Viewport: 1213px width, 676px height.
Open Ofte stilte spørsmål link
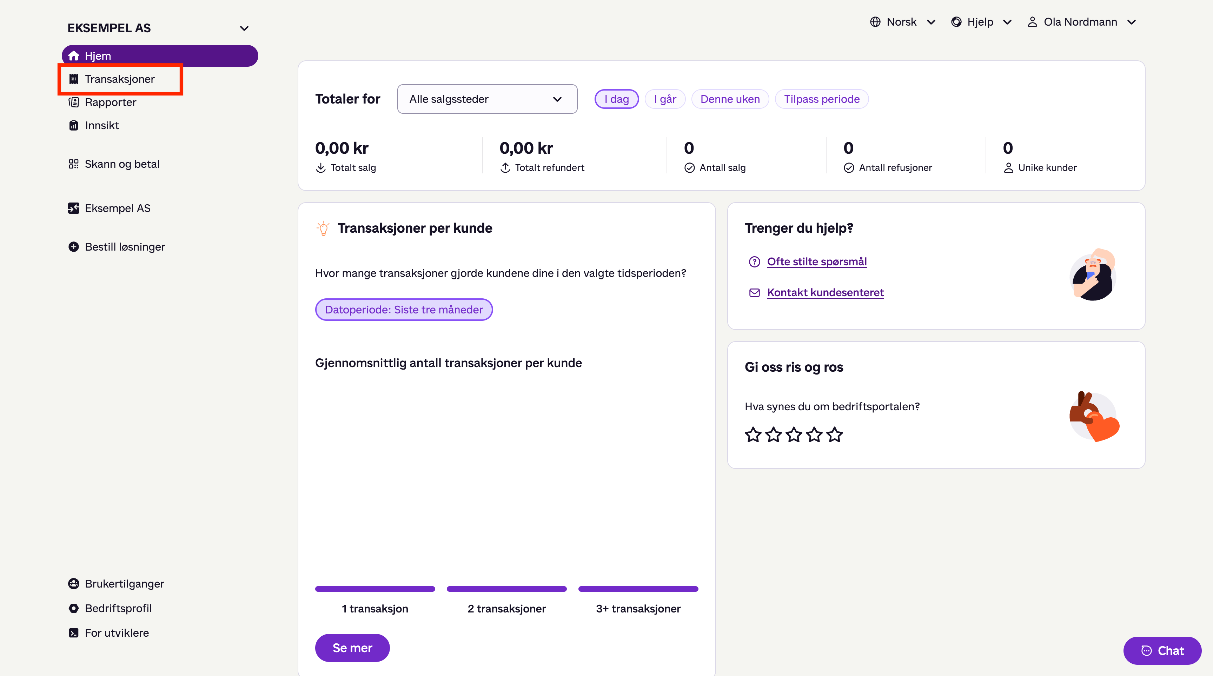point(816,262)
